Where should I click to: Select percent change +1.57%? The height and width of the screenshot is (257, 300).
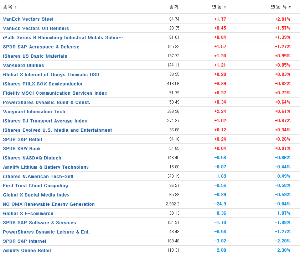pyautogui.click(x=283, y=28)
